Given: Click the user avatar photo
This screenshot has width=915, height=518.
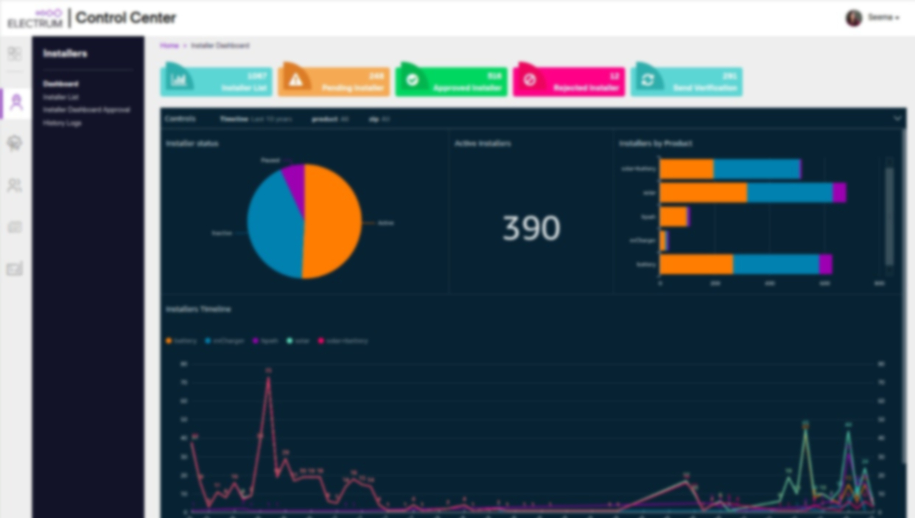Looking at the screenshot, I should (854, 18).
